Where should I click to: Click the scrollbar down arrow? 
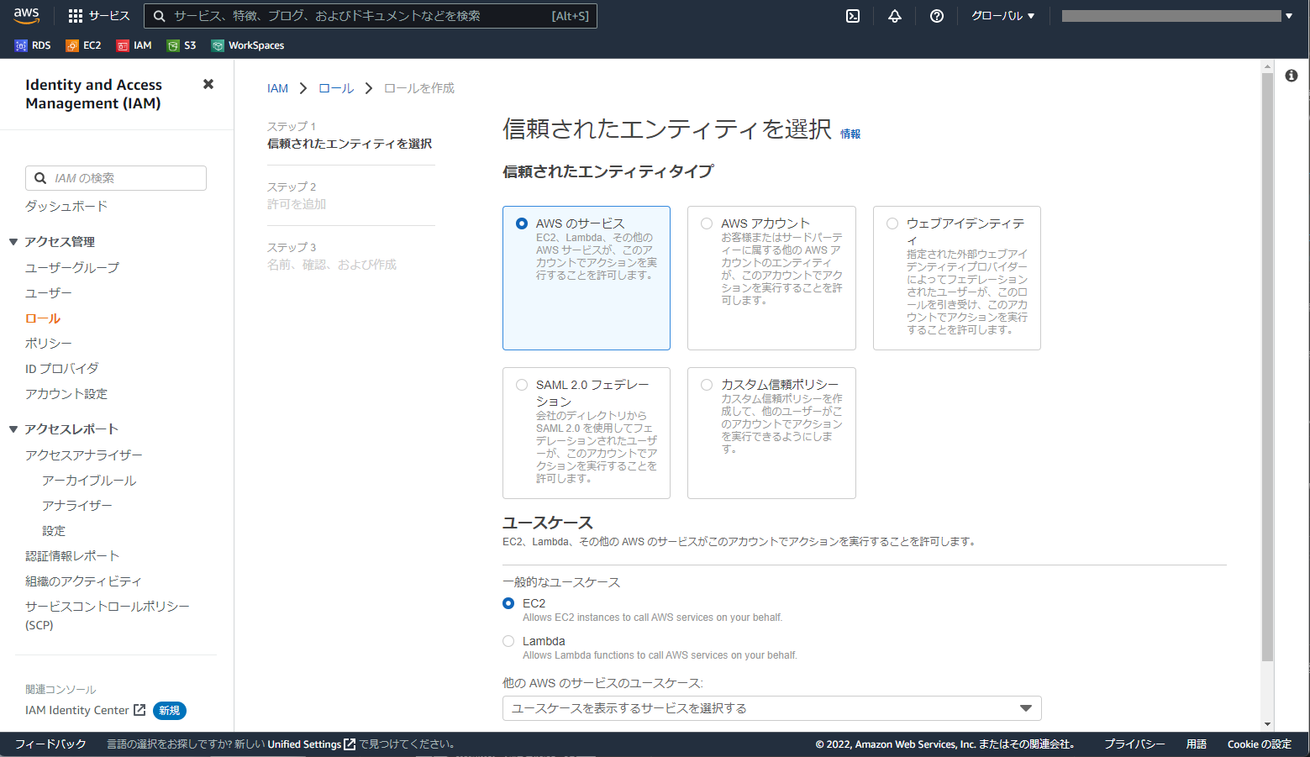(x=1267, y=723)
